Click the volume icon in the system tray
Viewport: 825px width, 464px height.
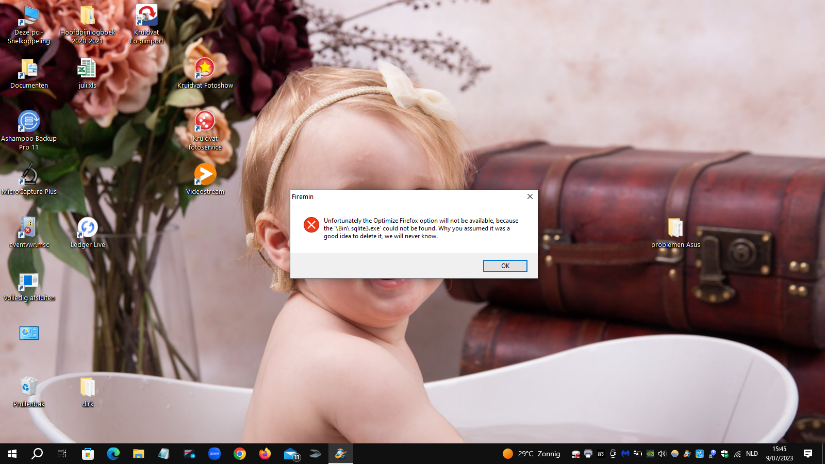pos(662,454)
